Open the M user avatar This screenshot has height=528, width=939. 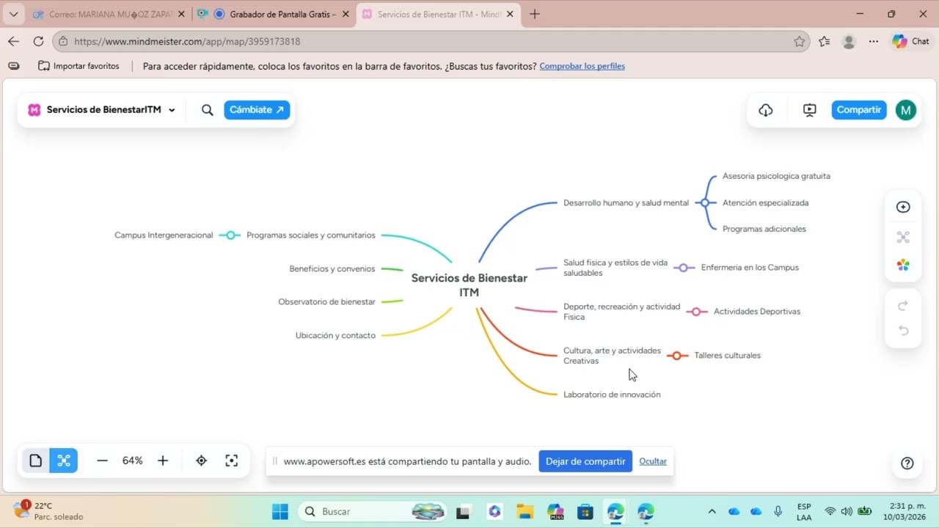[906, 110]
